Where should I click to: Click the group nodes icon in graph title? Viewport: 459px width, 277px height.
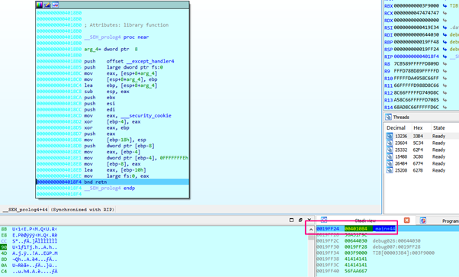click(56, 5)
